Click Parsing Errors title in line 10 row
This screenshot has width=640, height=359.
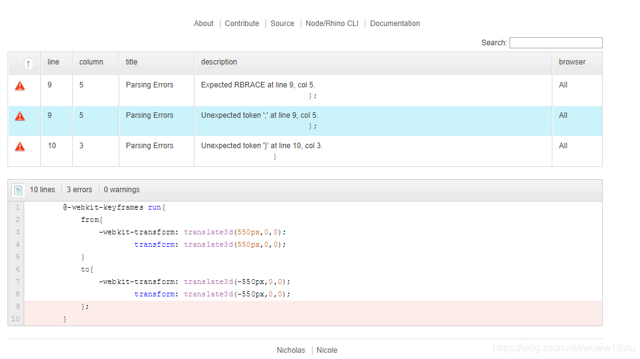[149, 146]
